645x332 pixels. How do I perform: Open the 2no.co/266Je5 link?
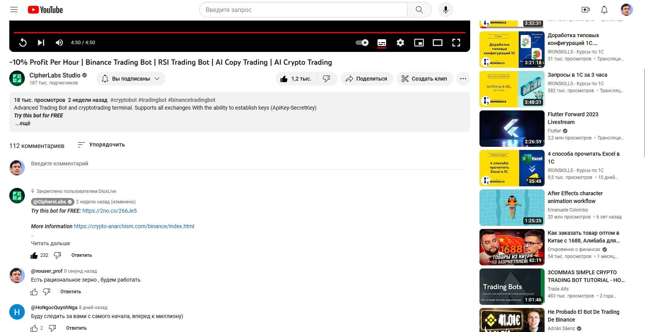pyautogui.click(x=110, y=211)
